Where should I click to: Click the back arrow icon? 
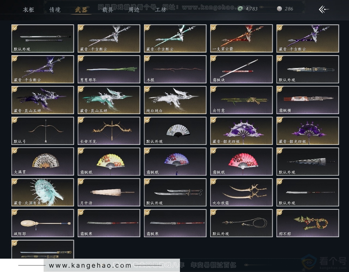coord(324,10)
